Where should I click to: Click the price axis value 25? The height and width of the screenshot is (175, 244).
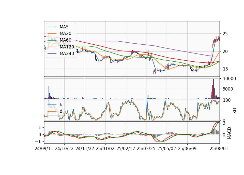pyautogui.click(x=225, y=34)
